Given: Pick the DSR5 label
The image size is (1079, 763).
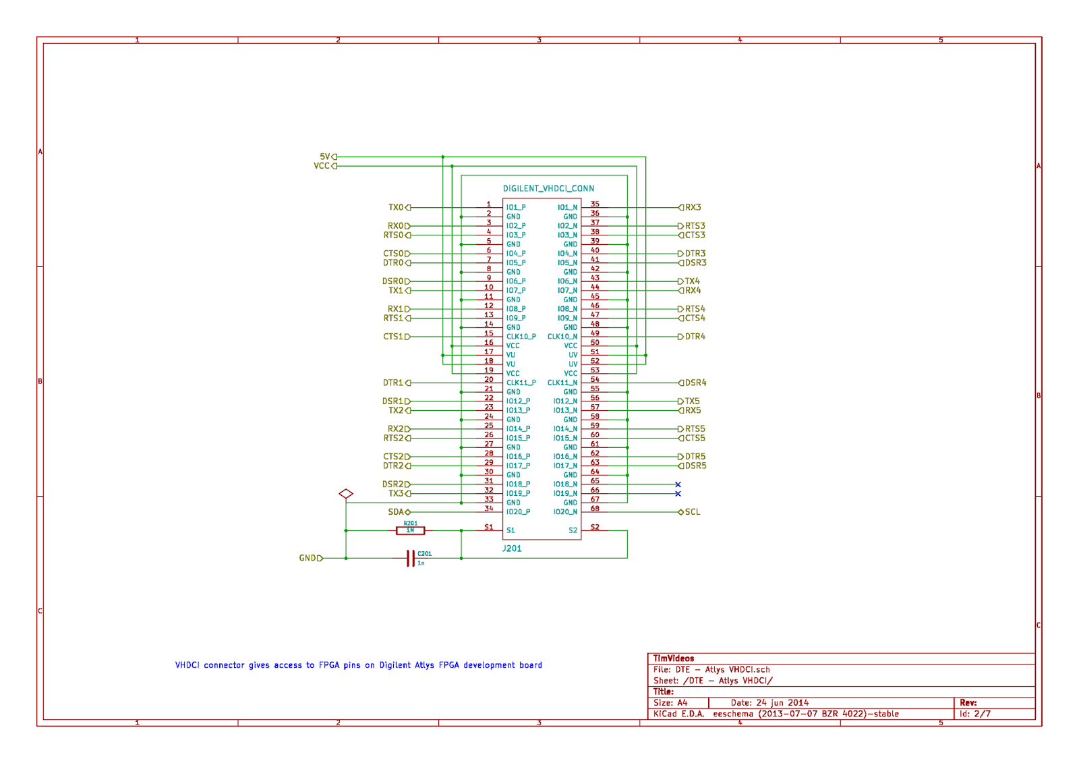Looking at the screenshot, I should coord(693,465).
